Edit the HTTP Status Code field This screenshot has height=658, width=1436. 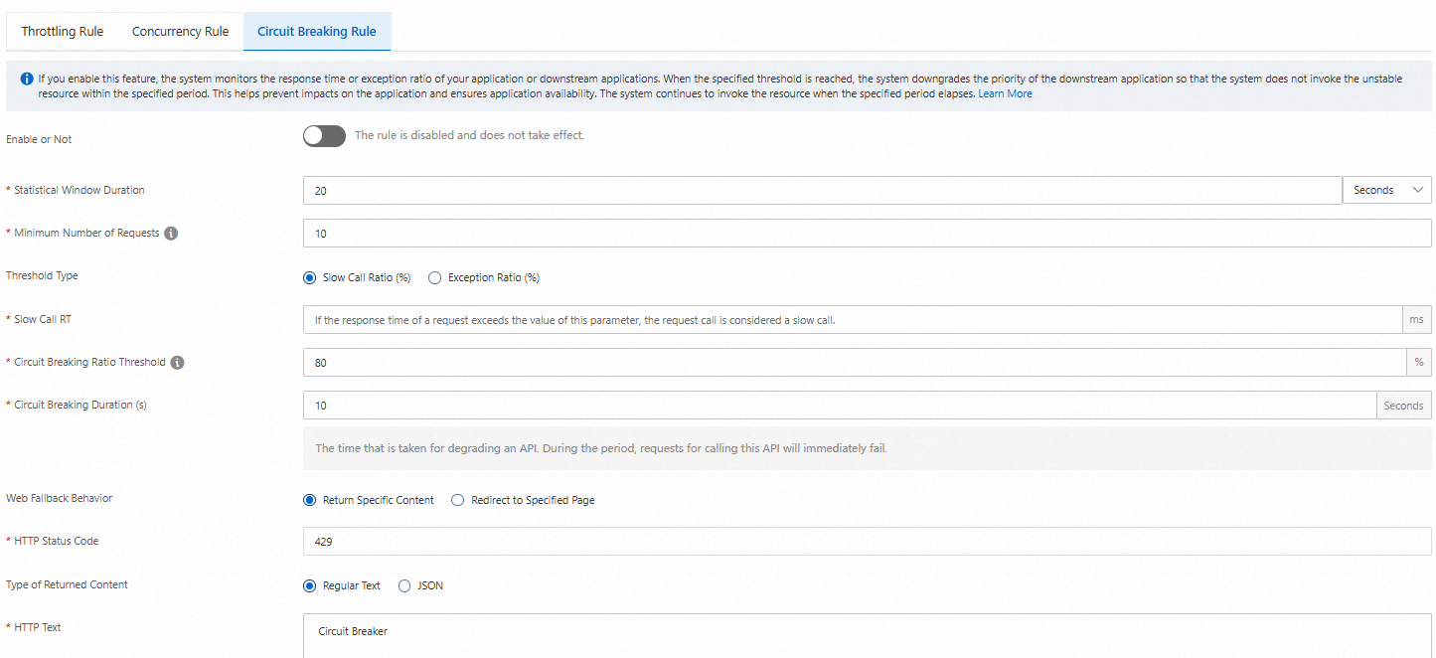coord(867,542)
